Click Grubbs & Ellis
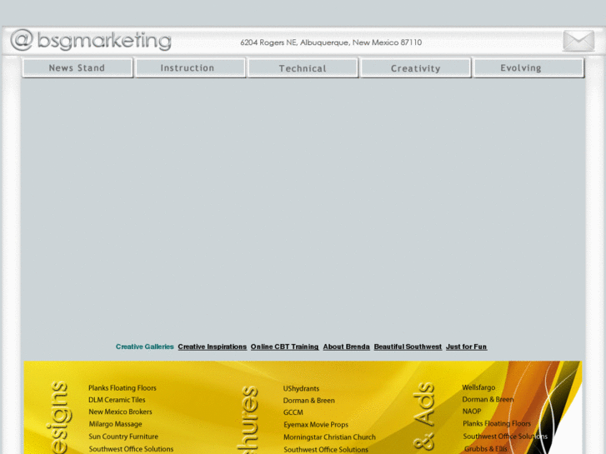 click(x=486, y=449)
